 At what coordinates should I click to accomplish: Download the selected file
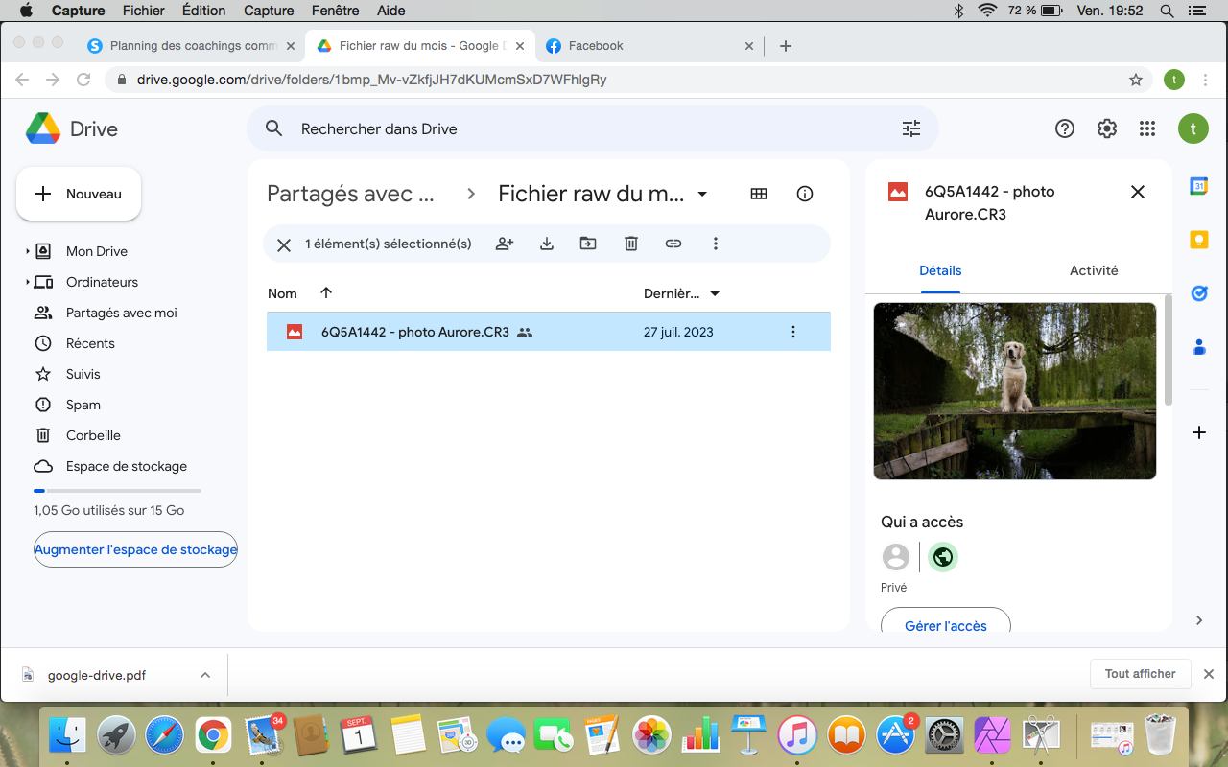coord(547,244)
